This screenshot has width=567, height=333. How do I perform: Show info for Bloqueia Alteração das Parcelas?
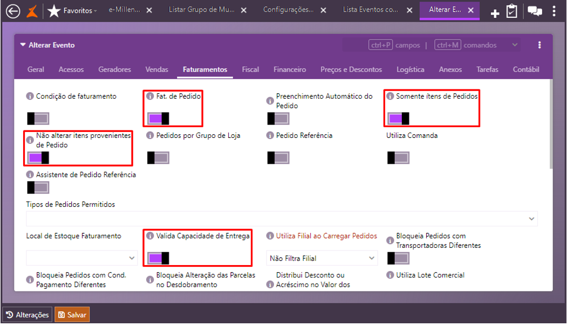point(150,280)
